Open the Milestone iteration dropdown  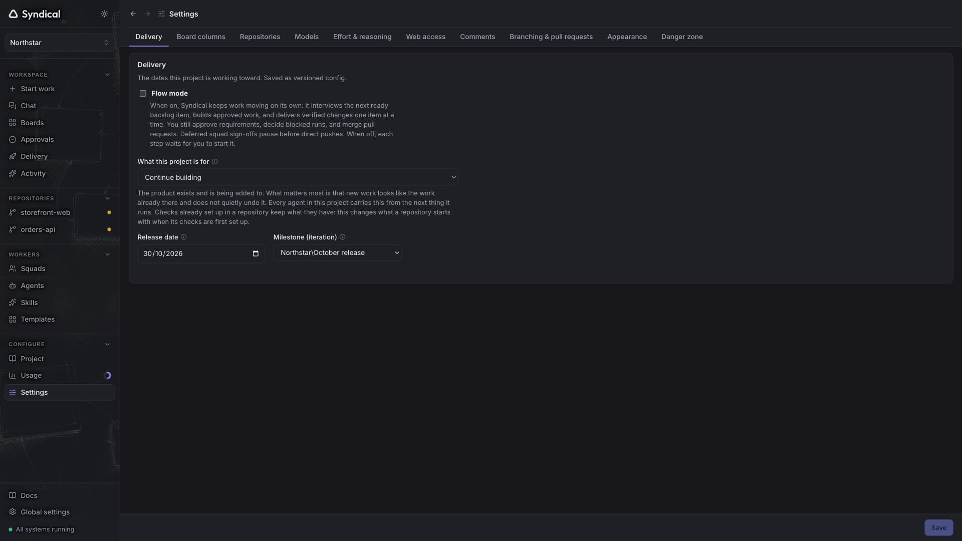pyautogui.click(x=337, y=253)
